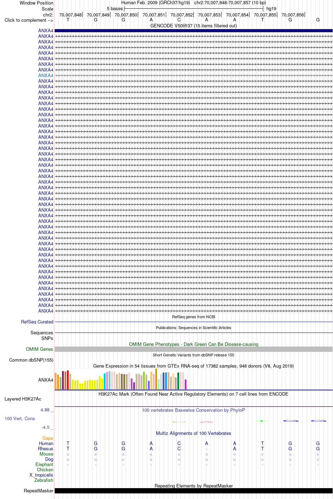Click the red PhyloP conservation mark
The image size is (333, 499).
click(x=206, y=422)
